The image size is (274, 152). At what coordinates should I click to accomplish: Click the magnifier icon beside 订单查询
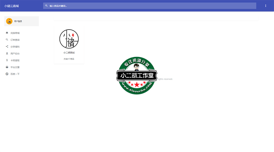click(7, 40)
